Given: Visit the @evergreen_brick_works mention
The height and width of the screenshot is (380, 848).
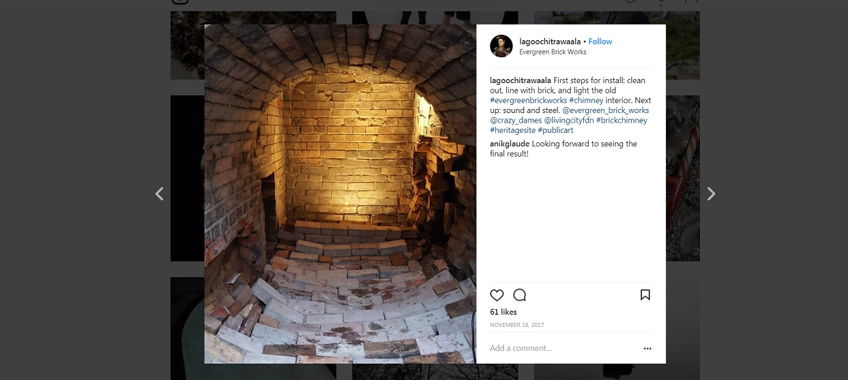Looking at the screenshot, I should click(606, 110).
